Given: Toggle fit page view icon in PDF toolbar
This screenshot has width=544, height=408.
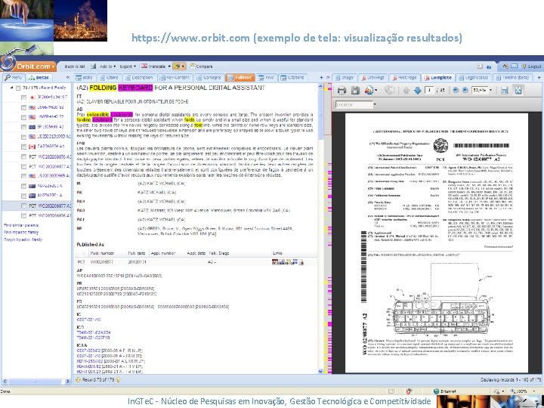Looking at the screenshot, I should pos(518,91).
